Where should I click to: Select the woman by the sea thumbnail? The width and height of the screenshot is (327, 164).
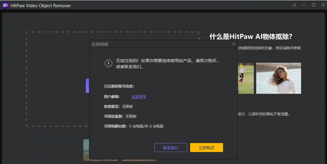[x=279, y=78]
